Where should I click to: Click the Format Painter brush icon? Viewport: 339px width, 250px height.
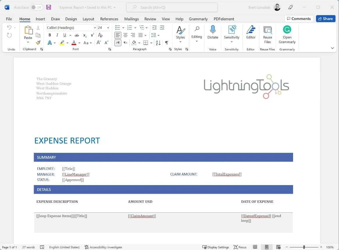(x=38, y=42)
